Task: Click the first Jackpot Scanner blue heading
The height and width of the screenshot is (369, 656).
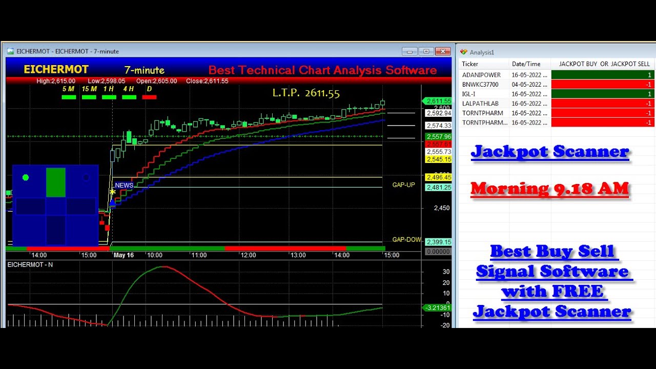Action: tap(550, 152)
